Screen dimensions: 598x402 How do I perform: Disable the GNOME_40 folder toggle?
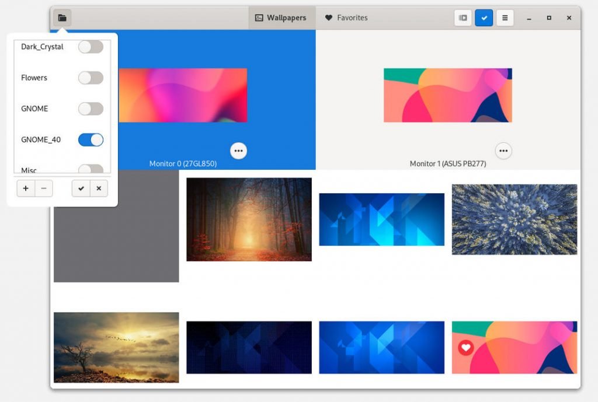[91, 139]
